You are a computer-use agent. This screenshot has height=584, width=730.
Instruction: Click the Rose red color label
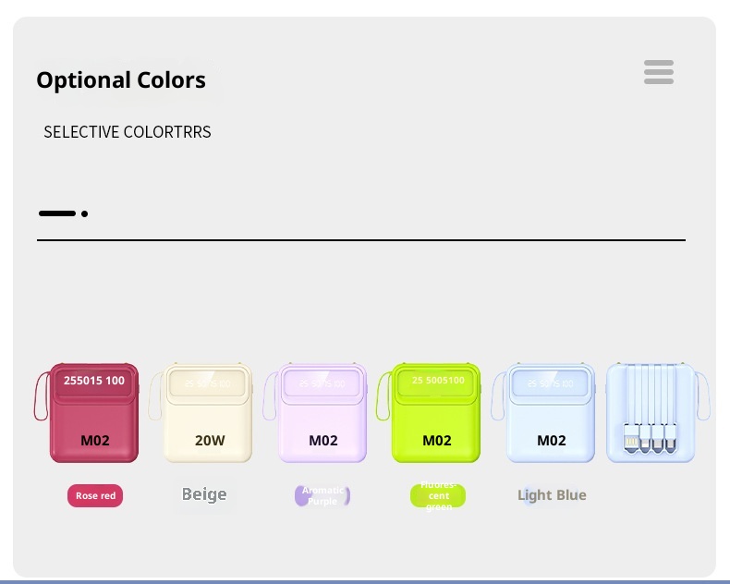point(95,496)
